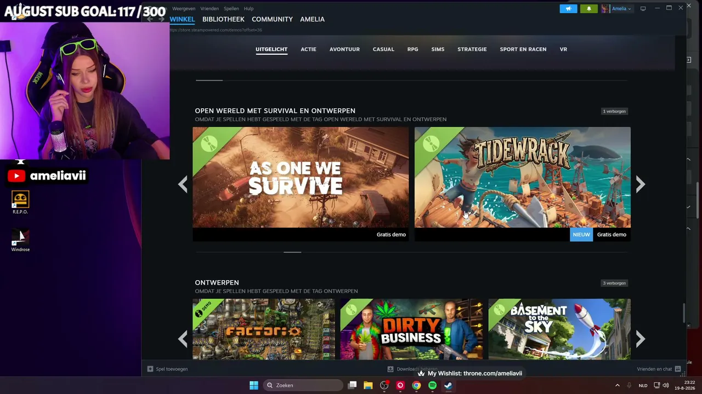The image size is (702, 394).
Task: Select the SIMS category tab
Action: (438, 49)
